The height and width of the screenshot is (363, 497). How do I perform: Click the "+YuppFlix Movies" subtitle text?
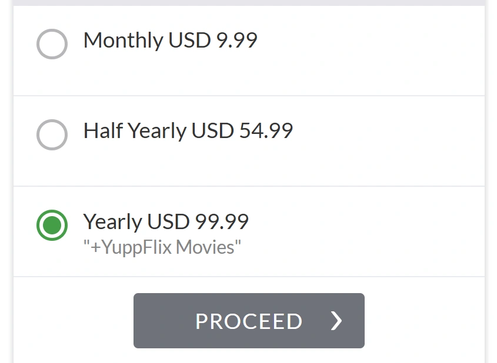tap(162, 247)
